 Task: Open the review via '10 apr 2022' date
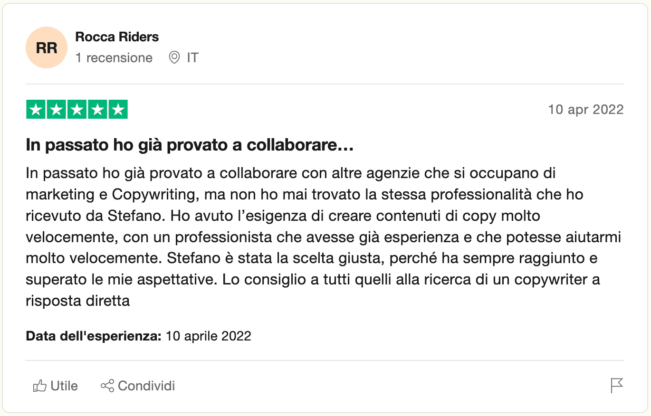(585, 109)
